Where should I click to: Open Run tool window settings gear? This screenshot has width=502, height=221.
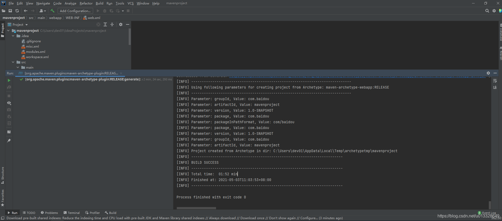pos(488,73)
